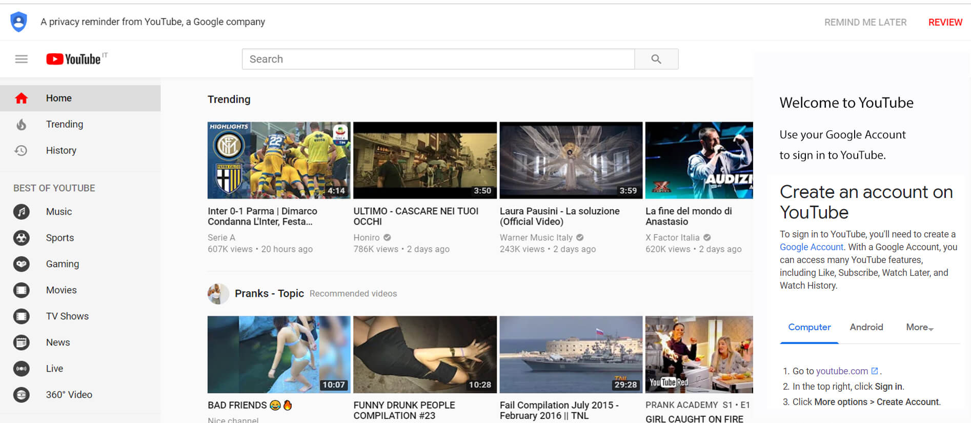Click the privacy shield icon
The width and height of the screenshot is (971, 423).
point(19,22)
